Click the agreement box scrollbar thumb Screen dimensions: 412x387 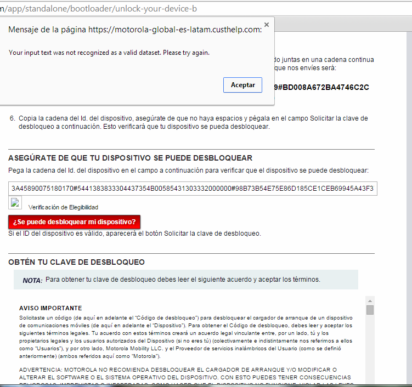point(370,310)
